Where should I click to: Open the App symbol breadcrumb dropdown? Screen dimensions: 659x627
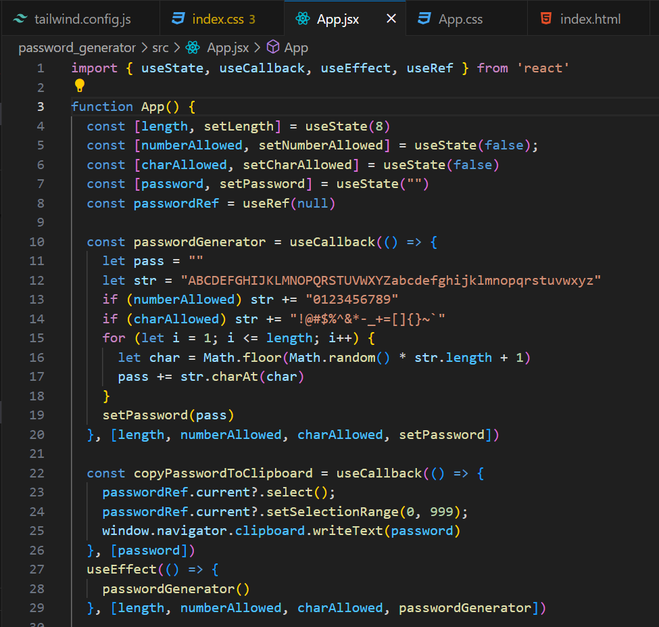tap(296, 47)
